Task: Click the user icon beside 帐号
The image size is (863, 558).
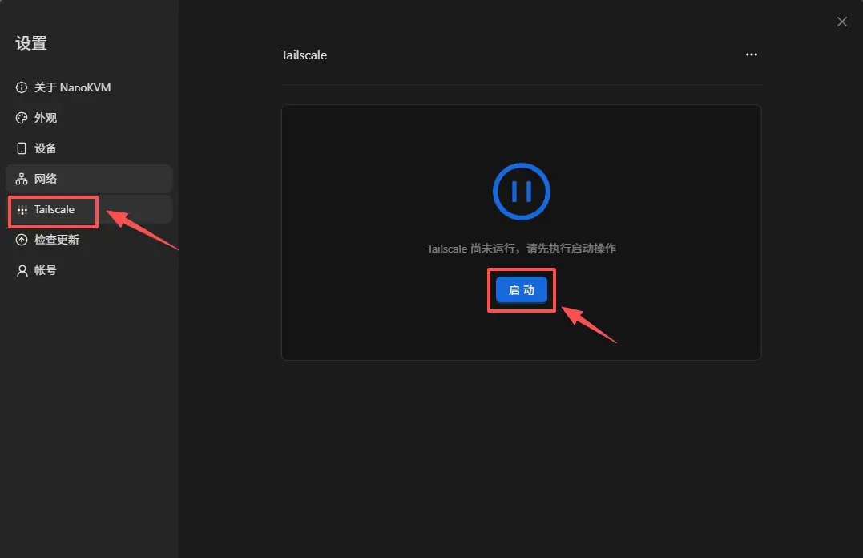Action: tap(22, 270)
